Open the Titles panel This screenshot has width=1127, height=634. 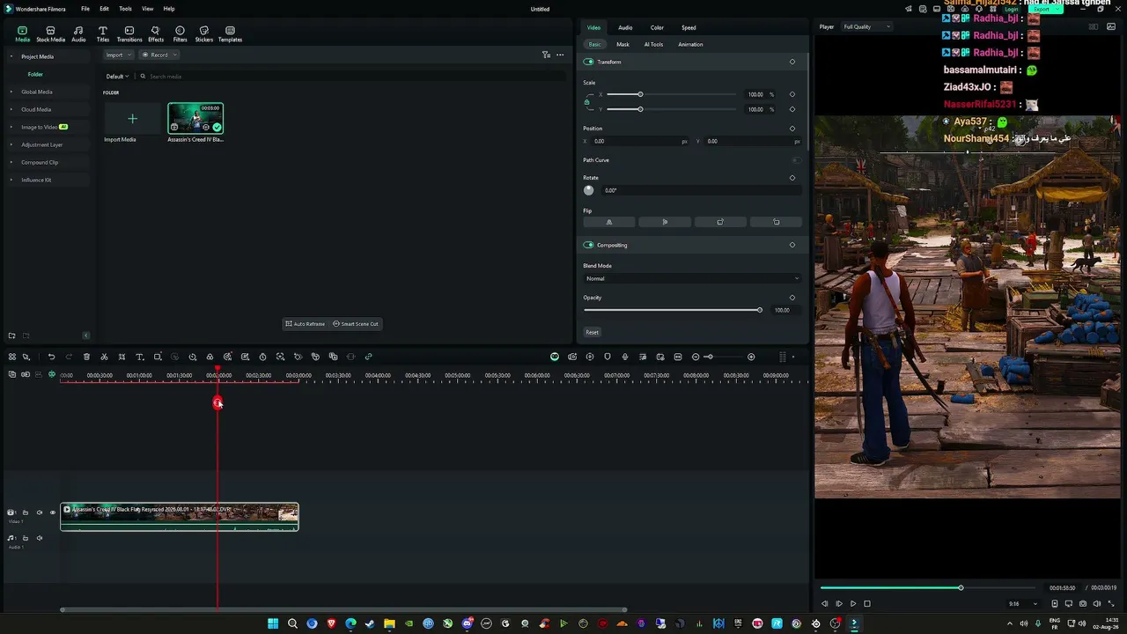tap(103, 33)
